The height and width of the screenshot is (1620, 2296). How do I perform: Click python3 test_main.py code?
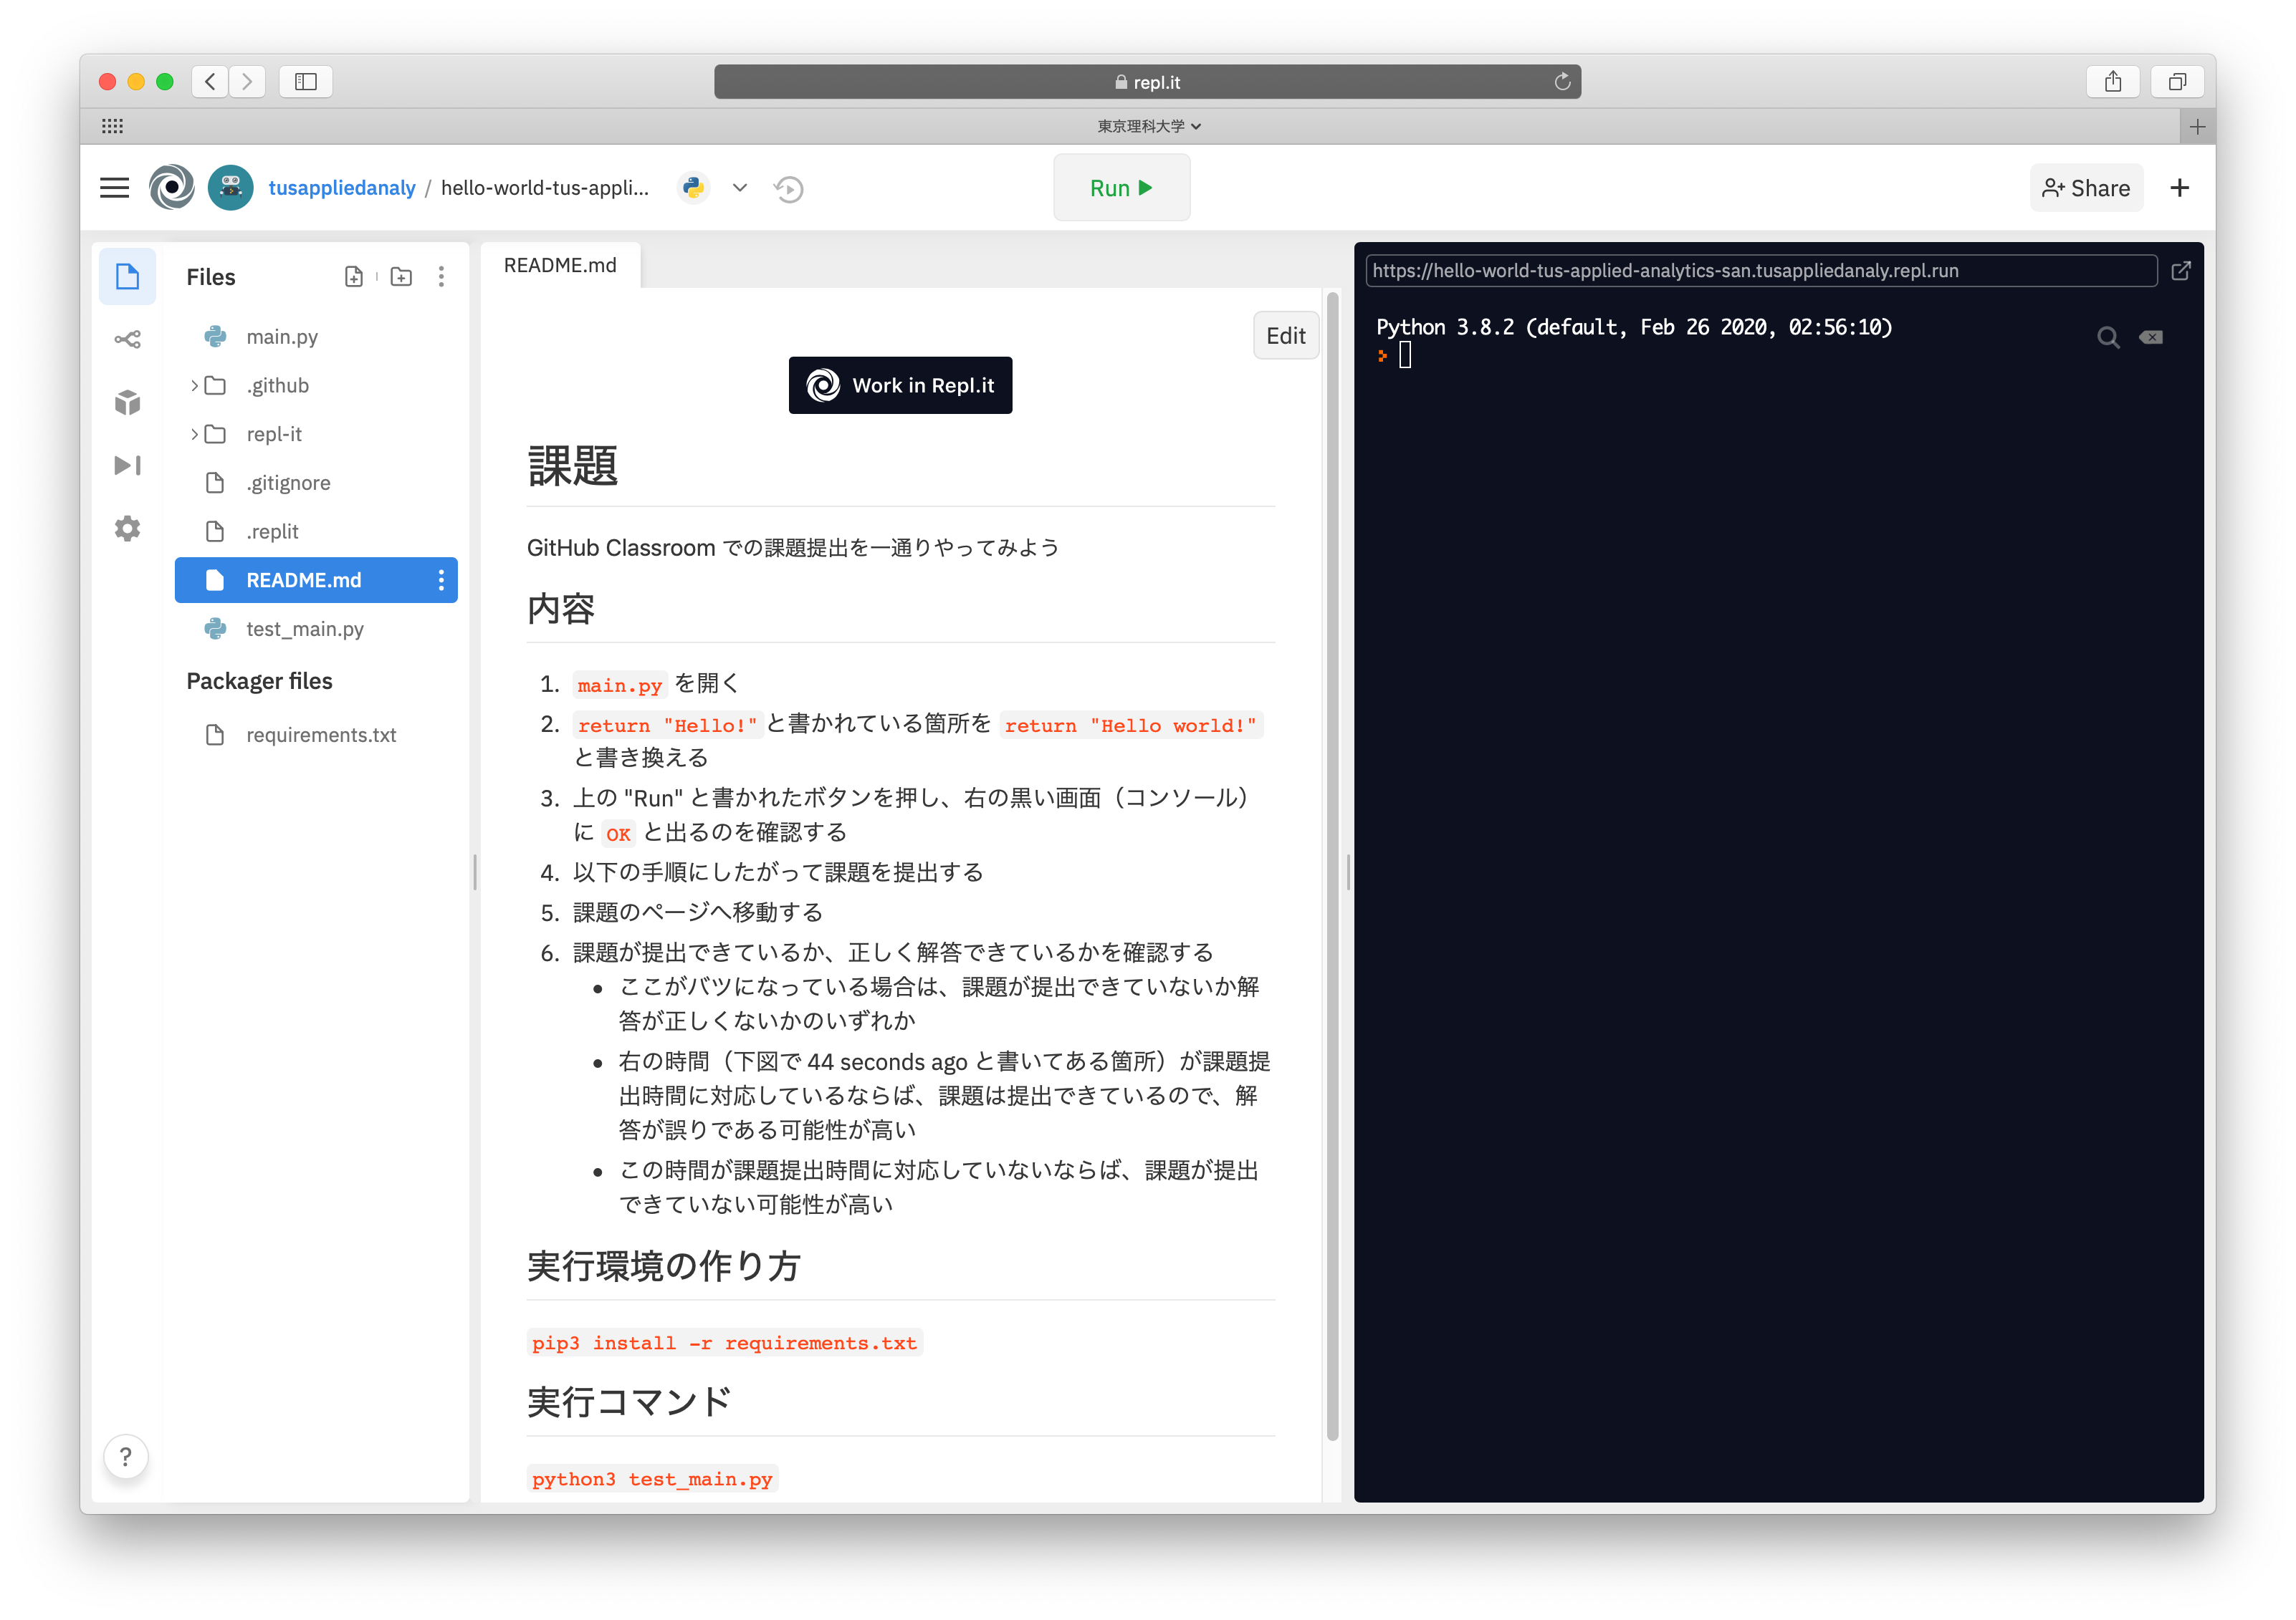652,1478
